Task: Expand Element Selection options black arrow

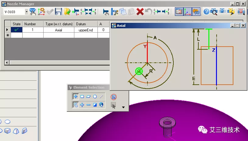Action: (123, 107)
